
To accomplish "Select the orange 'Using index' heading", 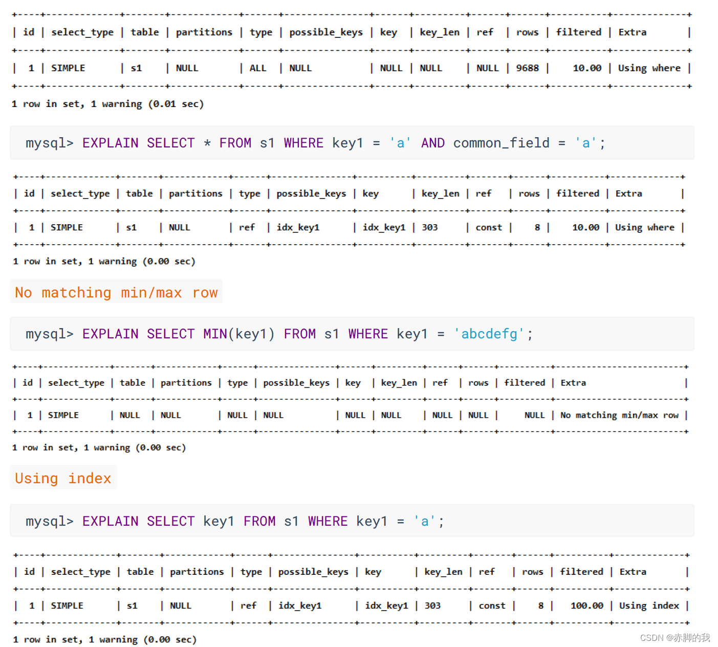I will (63, 478).
